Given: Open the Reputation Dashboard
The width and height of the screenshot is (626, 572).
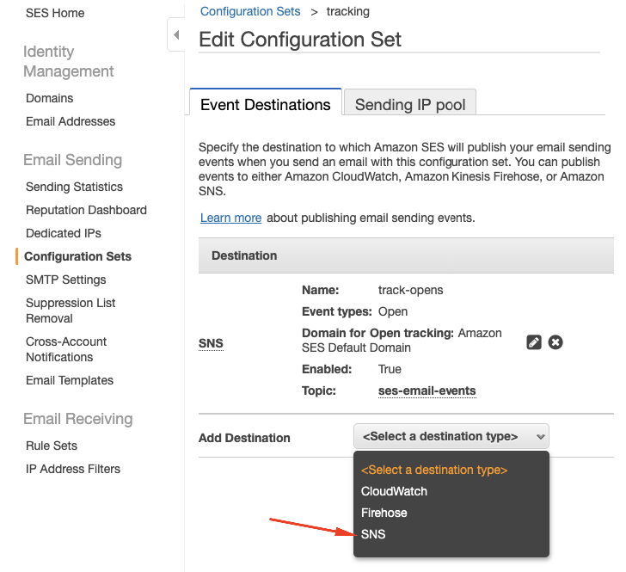Looking at the screenshot, I should point(86,210).
